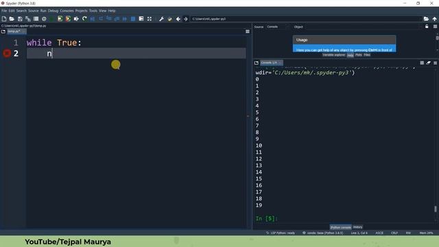Click the Line/Col cursor position status
This screenshot has width=439, height=247.
[x=359, y=233]
